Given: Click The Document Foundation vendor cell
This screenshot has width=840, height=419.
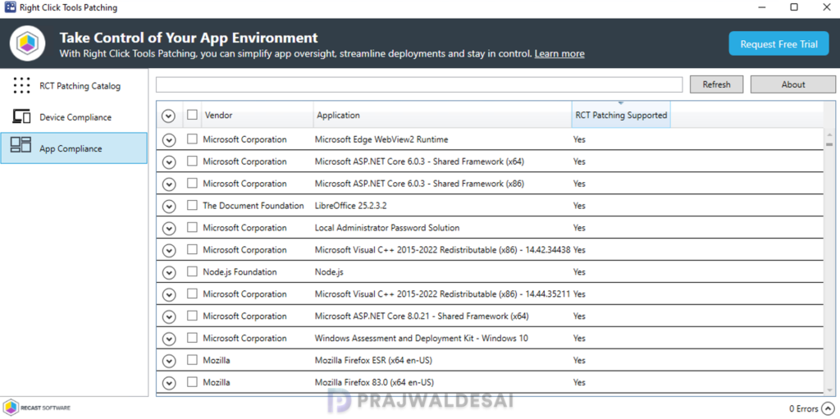Looking at the screenshot, I should coord(253,205).
